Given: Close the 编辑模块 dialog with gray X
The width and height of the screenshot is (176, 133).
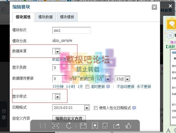Looking at the screenshot, I should point(154,7).
